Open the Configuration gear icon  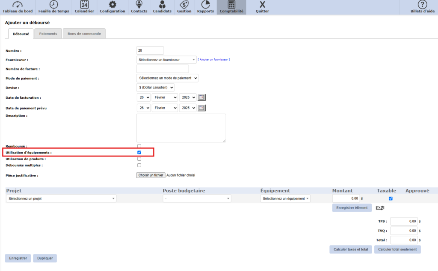[x=112, y=5]
